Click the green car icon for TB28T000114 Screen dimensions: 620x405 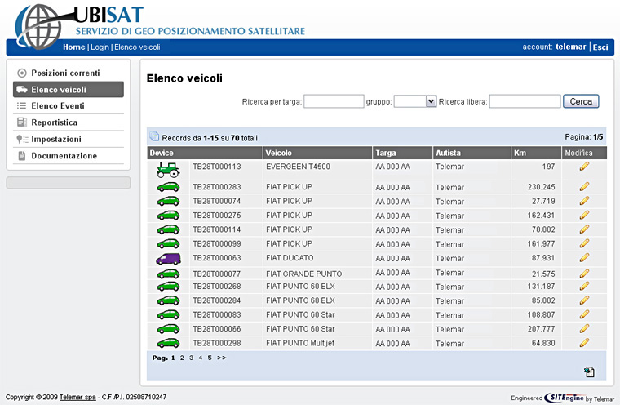168,229
